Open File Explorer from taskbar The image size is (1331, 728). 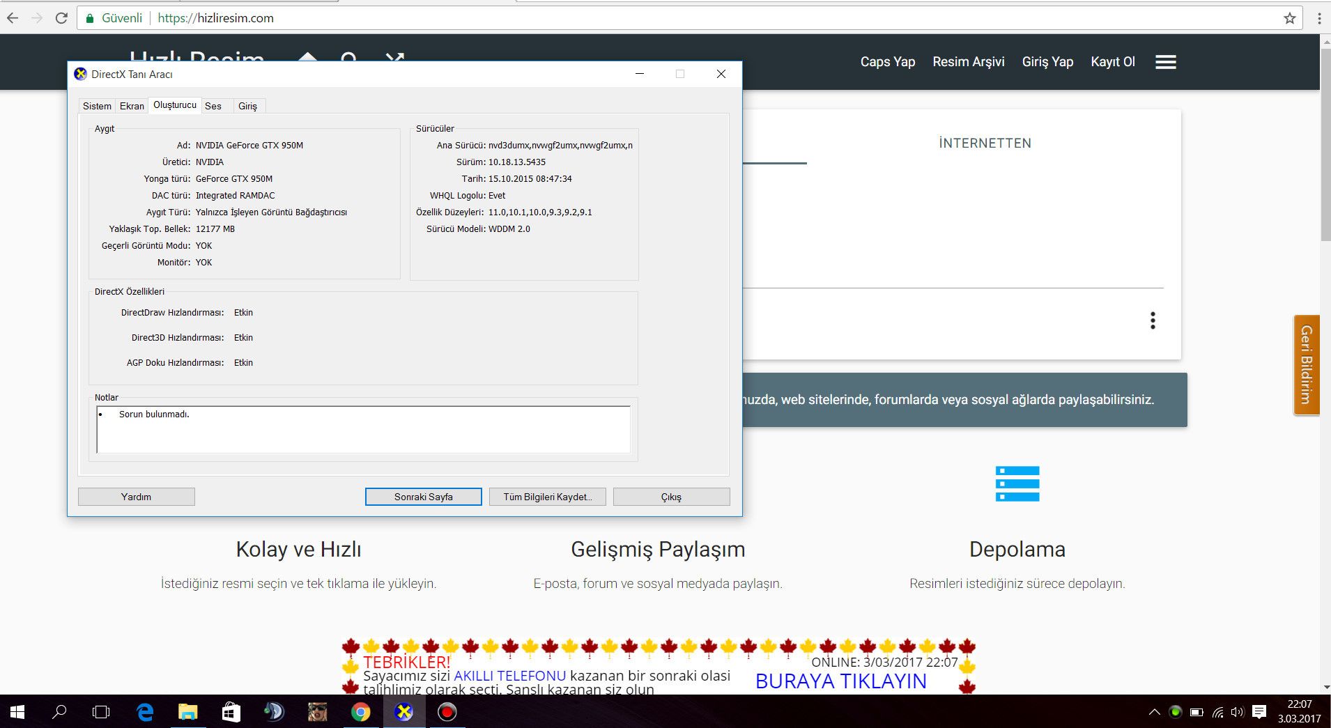click(x=188, y=712)
